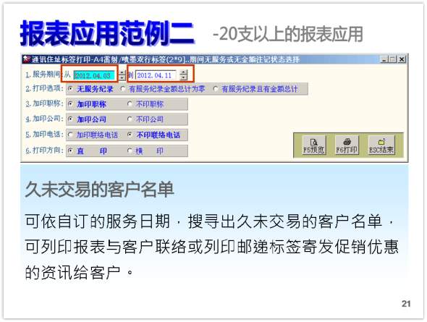This screenshot has height=322, width=427.
Task: Click the ESC结束 exit button
Action: pos(381,145)
